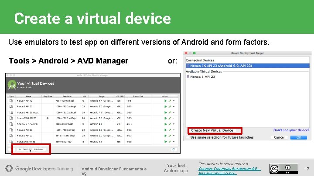Open the actions dropdown for the Nexus One row
Screen dimensions: 314x176
(174, 142)
